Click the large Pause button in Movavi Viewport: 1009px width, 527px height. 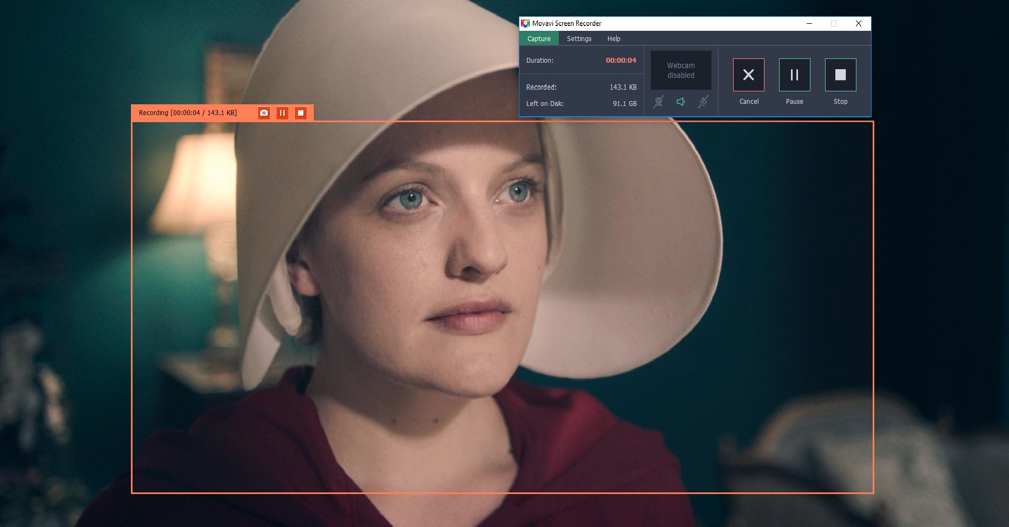coord(794,75)
